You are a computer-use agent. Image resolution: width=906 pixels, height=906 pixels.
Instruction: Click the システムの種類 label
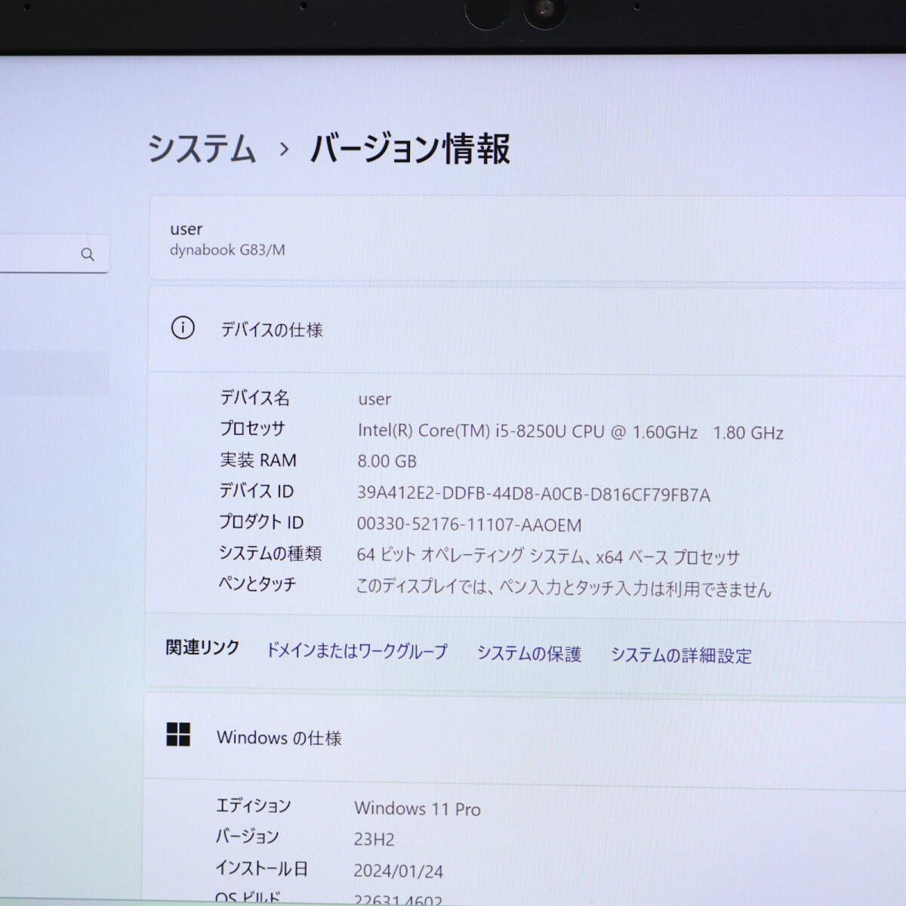270,553
